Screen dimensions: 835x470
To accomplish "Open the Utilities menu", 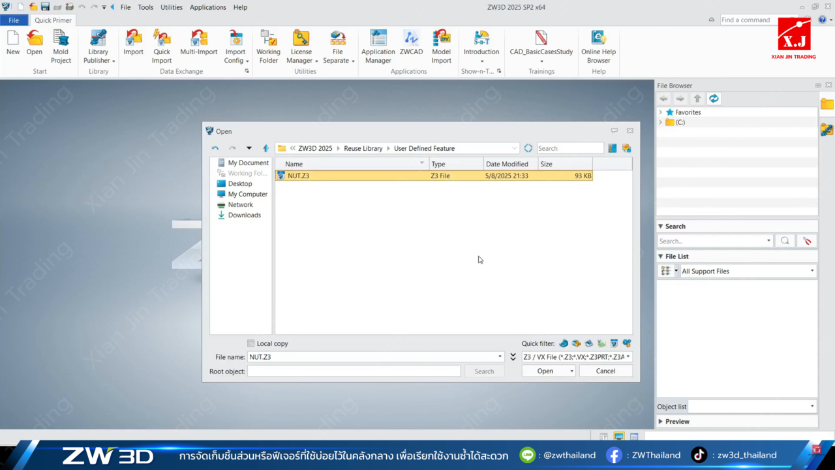I will point(172,7).
